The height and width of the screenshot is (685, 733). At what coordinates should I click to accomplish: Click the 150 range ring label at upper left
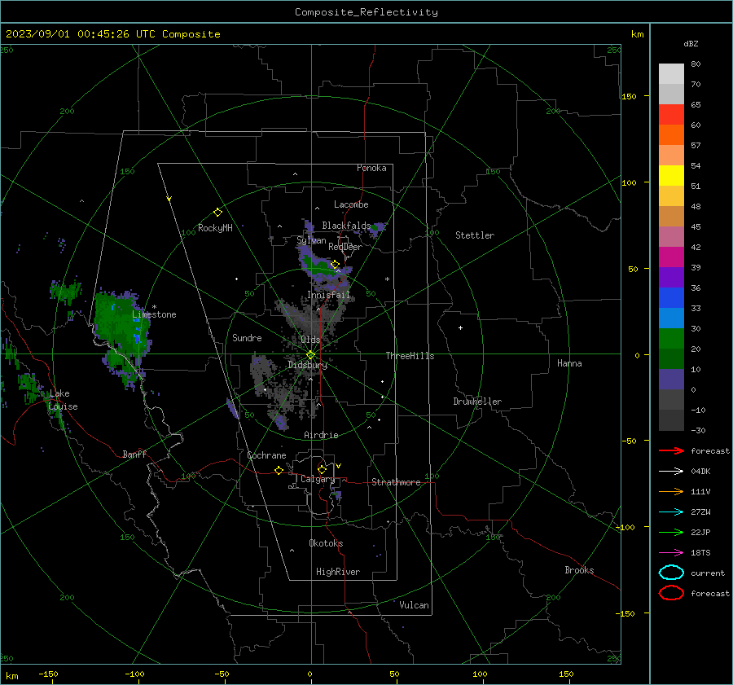(x=127, y=171)
